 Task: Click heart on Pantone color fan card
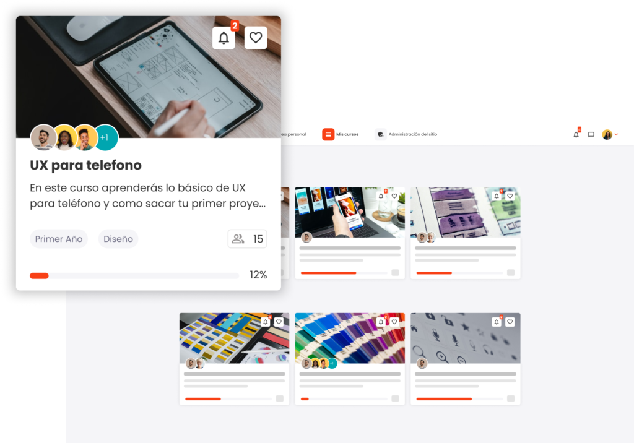(x=394, y=322)
